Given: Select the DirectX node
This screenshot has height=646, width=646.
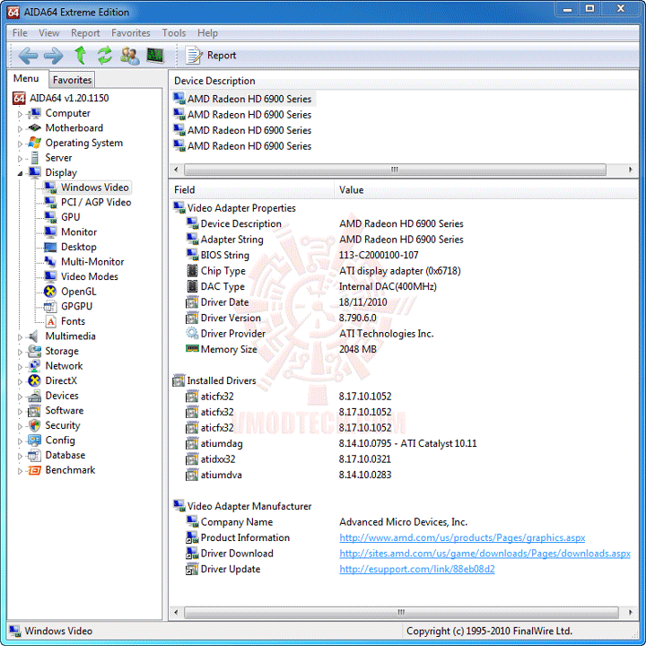Looking at the screenshot, I should [x=52, y=380].
